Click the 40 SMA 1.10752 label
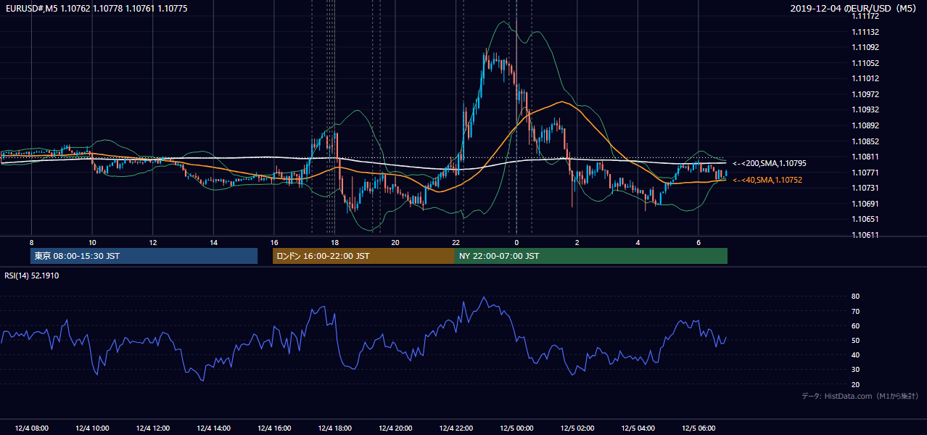Screen dimensions: 927x435 point(767,180)
